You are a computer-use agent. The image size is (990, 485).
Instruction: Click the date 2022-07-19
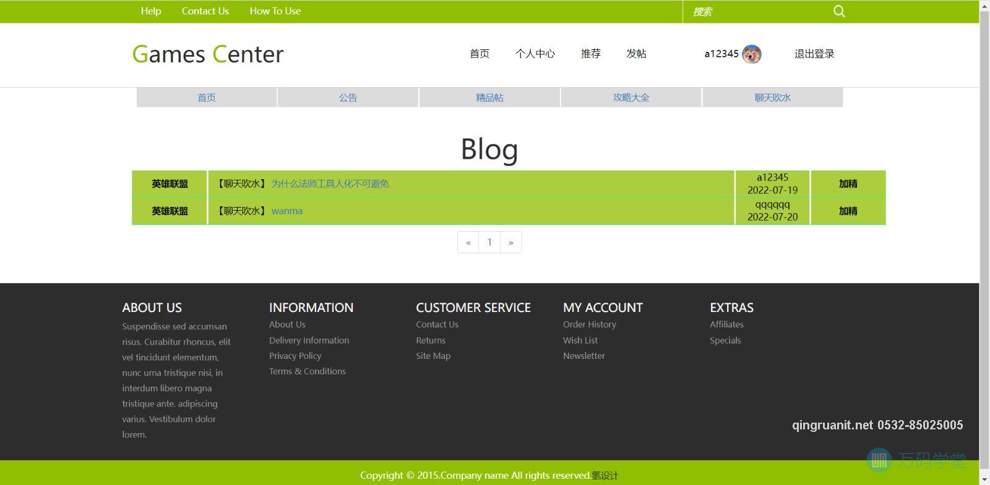tap(773, 190)
